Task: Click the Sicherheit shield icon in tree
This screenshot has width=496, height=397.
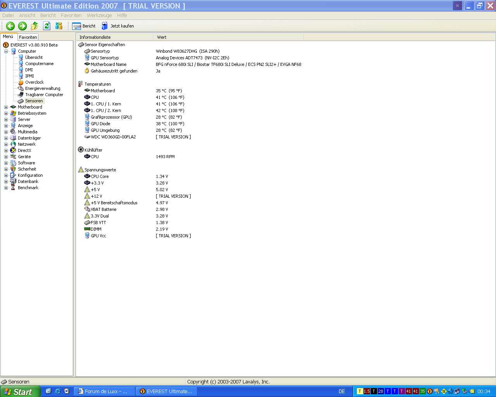Action: tap(13, 169)
